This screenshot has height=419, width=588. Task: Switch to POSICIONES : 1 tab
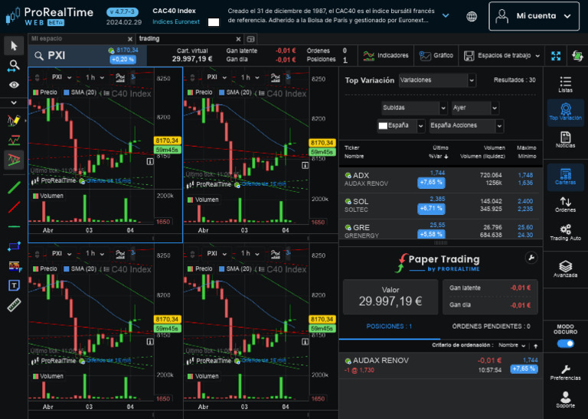click(389, 326)
